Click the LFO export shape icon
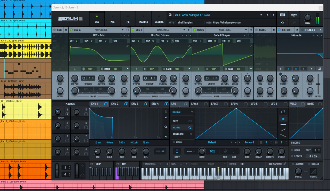Screen dimensions: 330x191 283,112
